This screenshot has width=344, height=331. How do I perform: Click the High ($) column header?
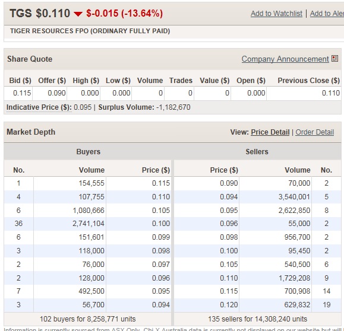[x=86, y=81]
